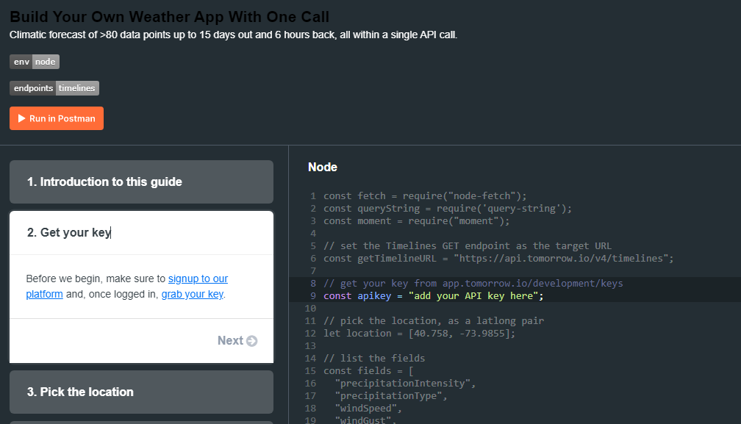
Task: Click the play icon in Run in Postman
Action: [21, 118]
